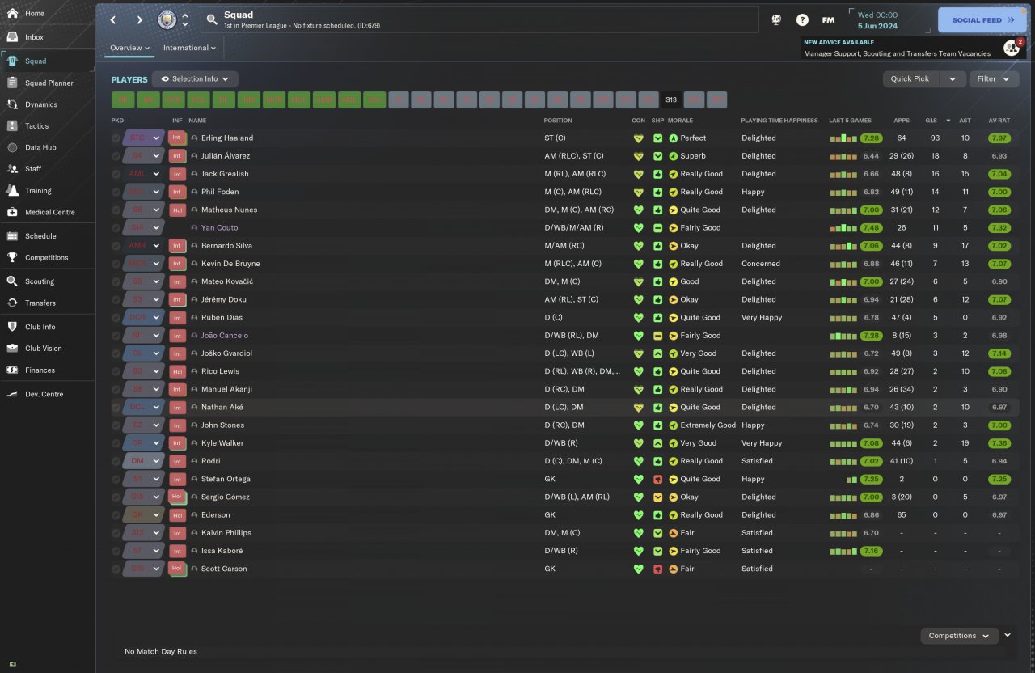Open Squad Planner in the sidebar
Screen dimensions: 1035x673
[47, 83]
